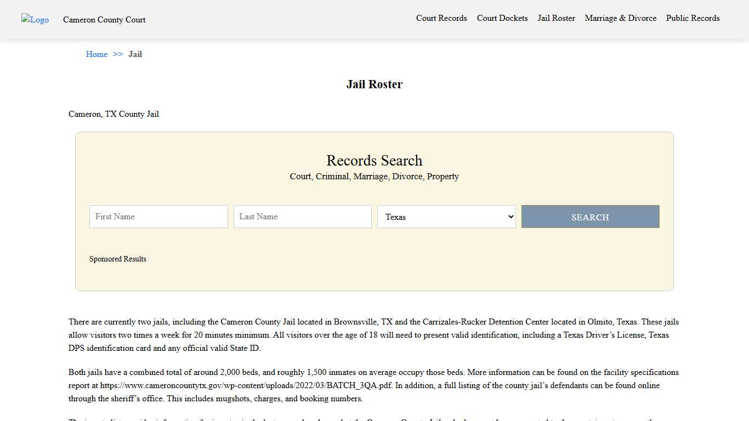
Task: Click the Logo image in header
Action: [x=35, y=20]
